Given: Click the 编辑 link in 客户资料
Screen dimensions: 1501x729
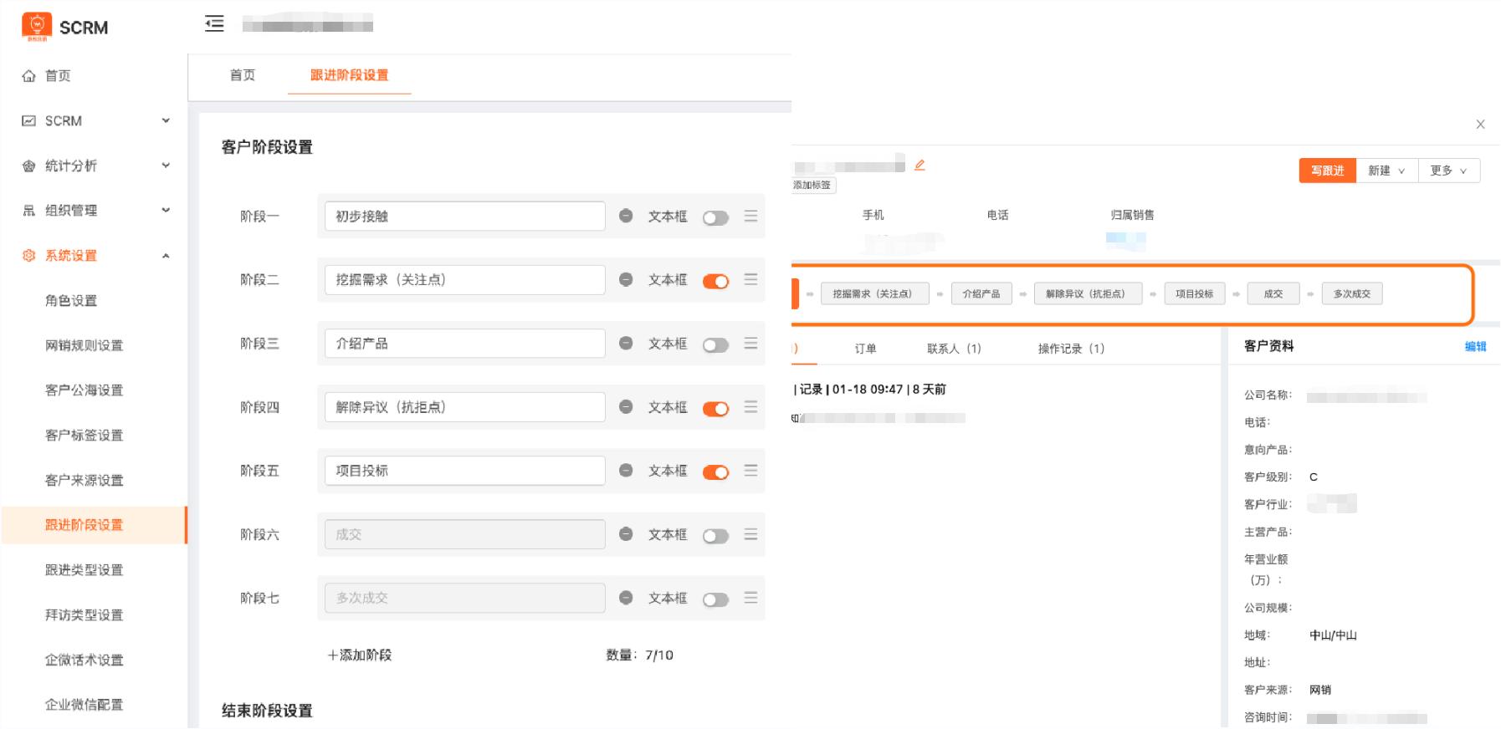Looking at the screenshot, I should (1476, 347).
